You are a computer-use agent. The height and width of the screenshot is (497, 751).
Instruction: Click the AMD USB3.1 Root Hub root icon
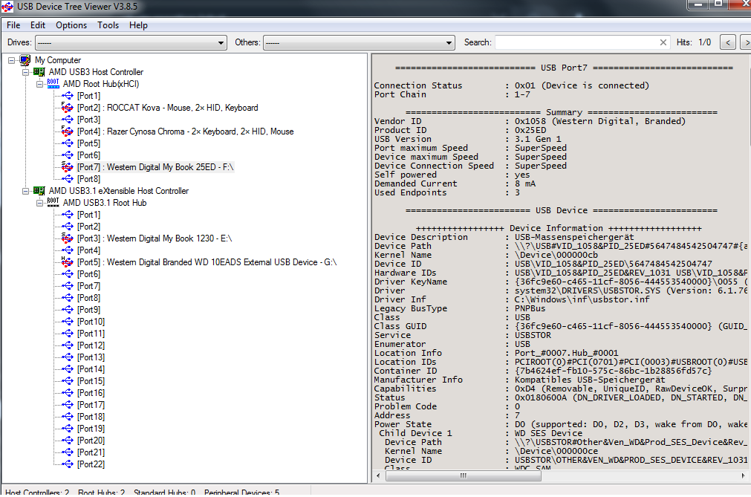53,203
